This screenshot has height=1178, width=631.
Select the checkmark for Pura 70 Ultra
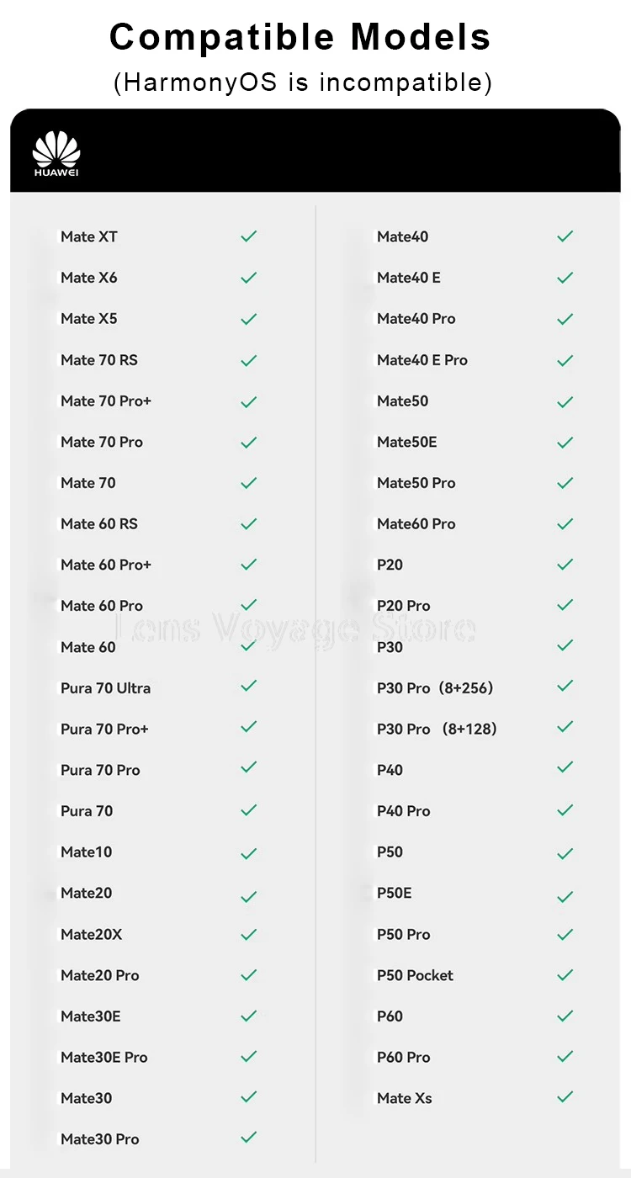tap(248, 686)
